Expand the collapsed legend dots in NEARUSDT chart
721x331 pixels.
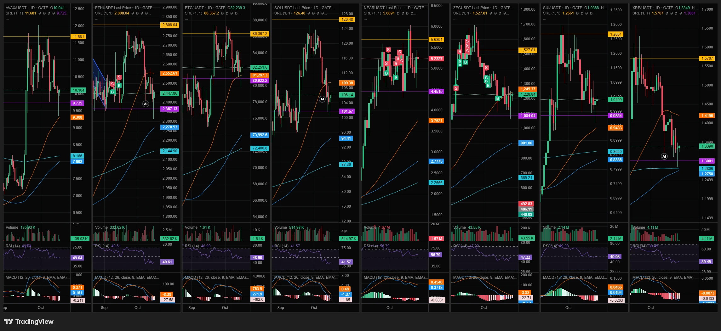click(x=365, y=19)
